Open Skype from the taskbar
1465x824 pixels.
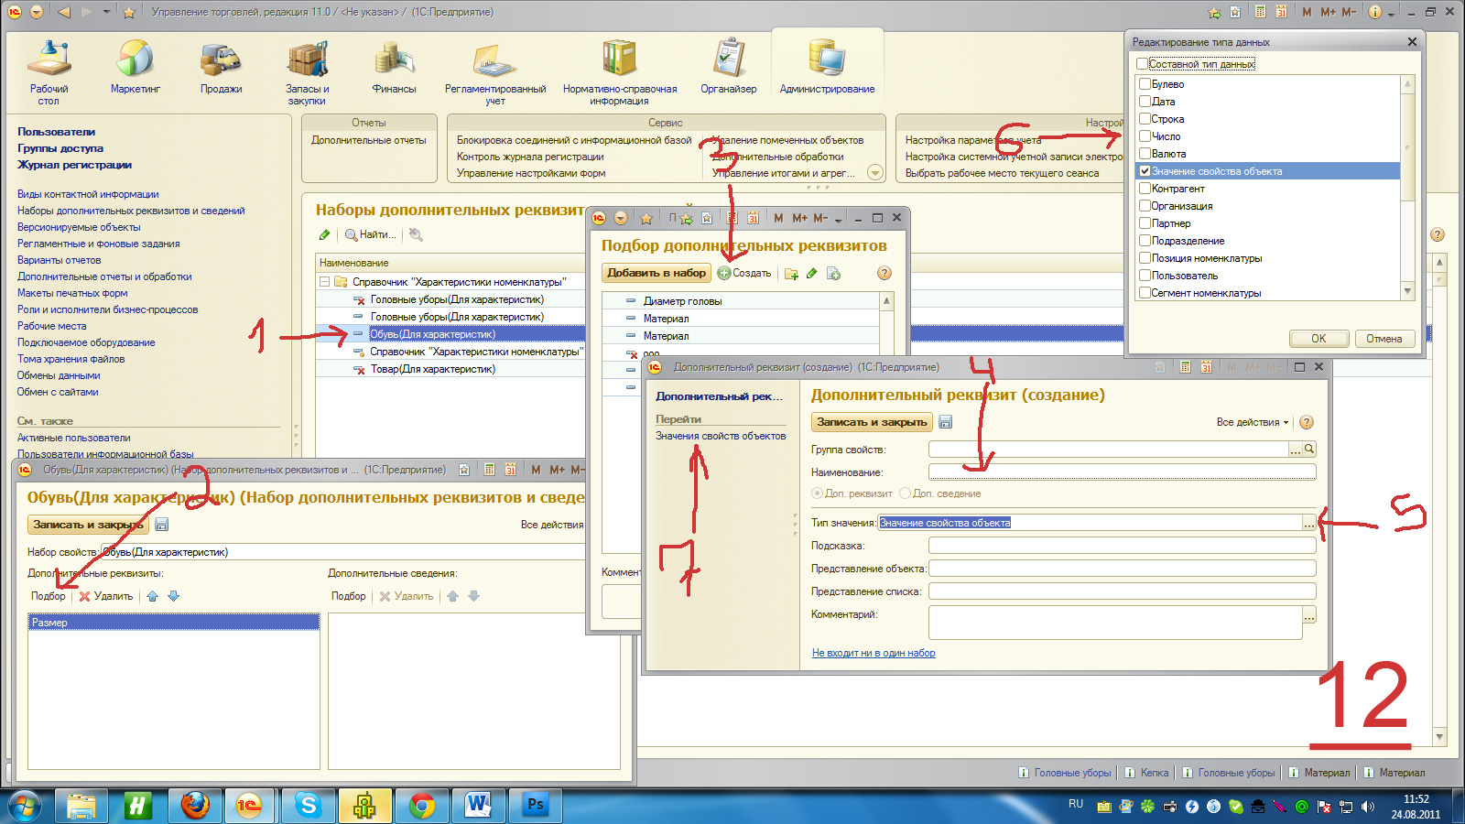pos(308,806)
